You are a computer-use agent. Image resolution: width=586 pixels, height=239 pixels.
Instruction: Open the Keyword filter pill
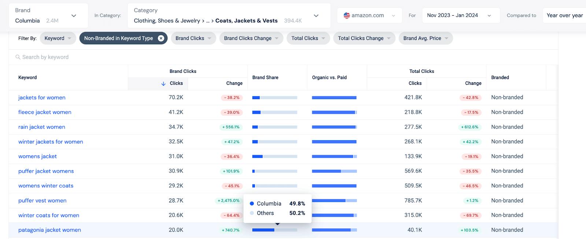58,38
